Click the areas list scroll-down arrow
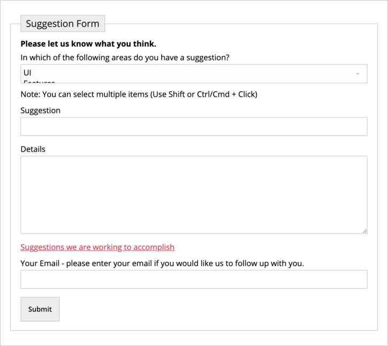 (x=357, y=74)
